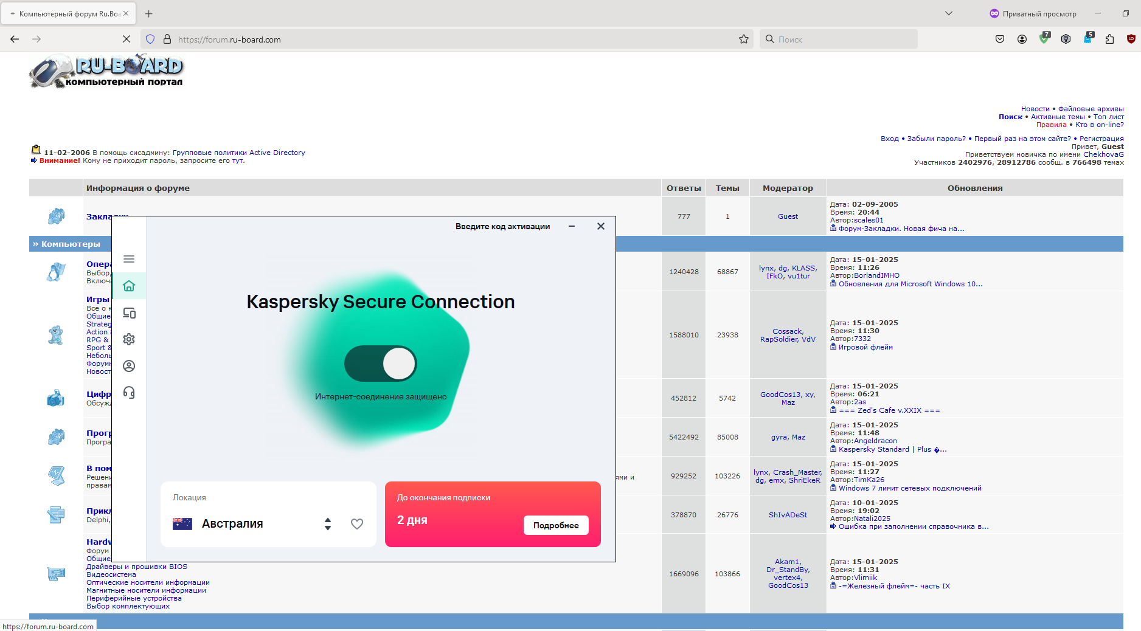The height and width of the screenshot is (631, 1141).
Task: Open the hexagon shield extension icon
Action: tap(1066, 39)
